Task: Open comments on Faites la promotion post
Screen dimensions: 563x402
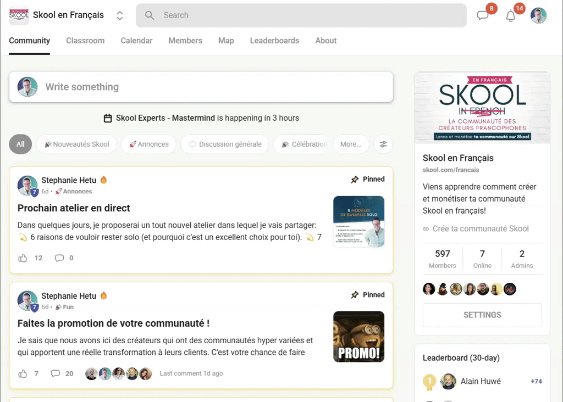Action: [x=56, y=373]
